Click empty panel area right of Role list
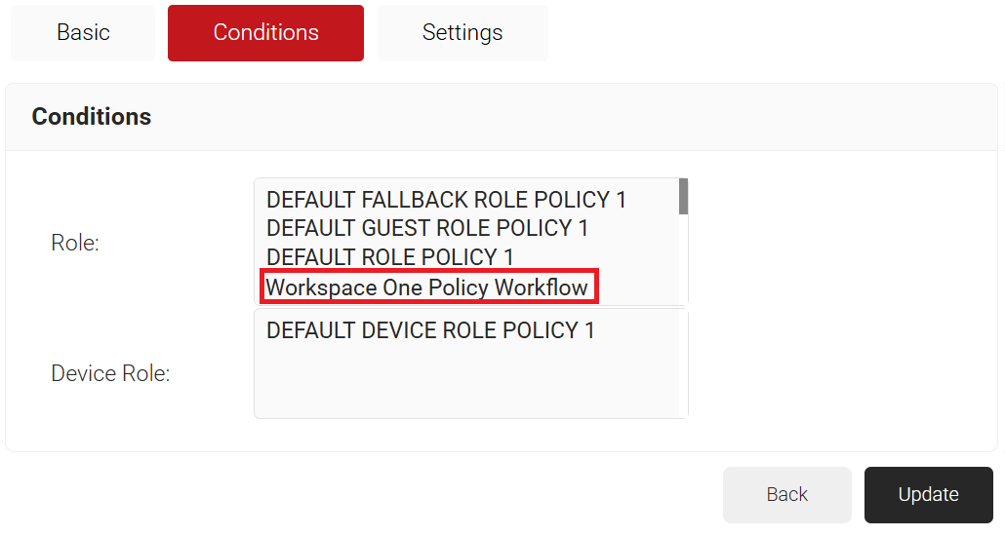Viewport: 1005px width, 536px height. click(x=839, y=244)
